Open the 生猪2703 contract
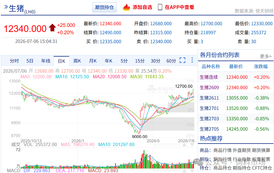 [x=209, y=119]
